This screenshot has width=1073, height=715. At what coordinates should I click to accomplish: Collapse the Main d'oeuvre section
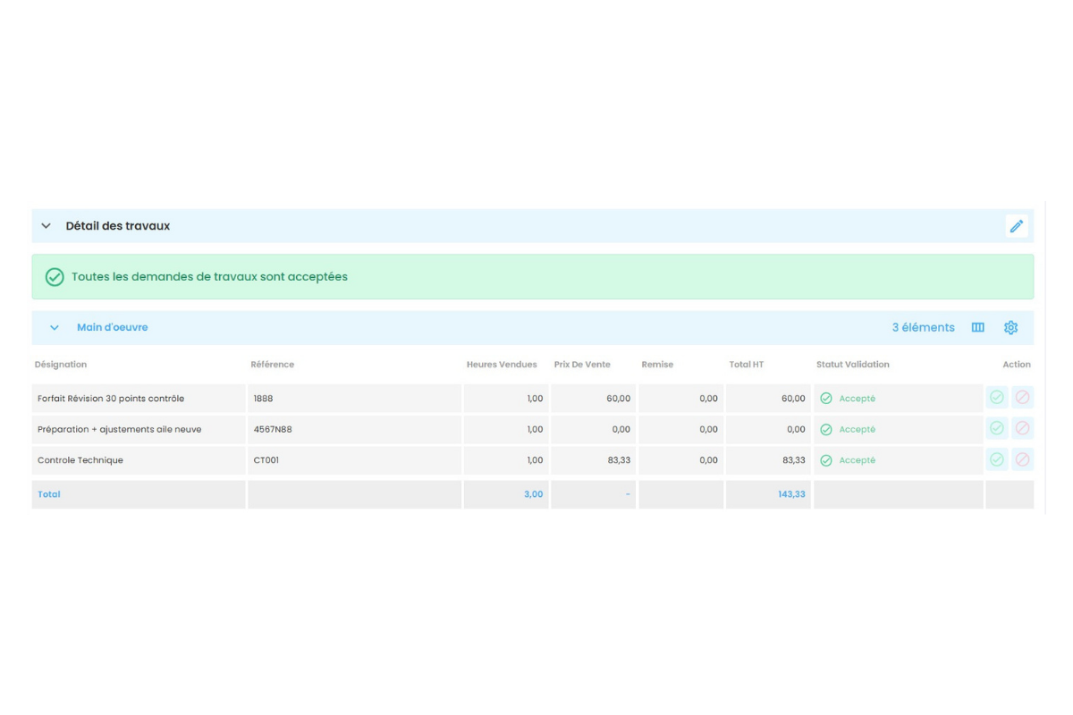(55, 328)
